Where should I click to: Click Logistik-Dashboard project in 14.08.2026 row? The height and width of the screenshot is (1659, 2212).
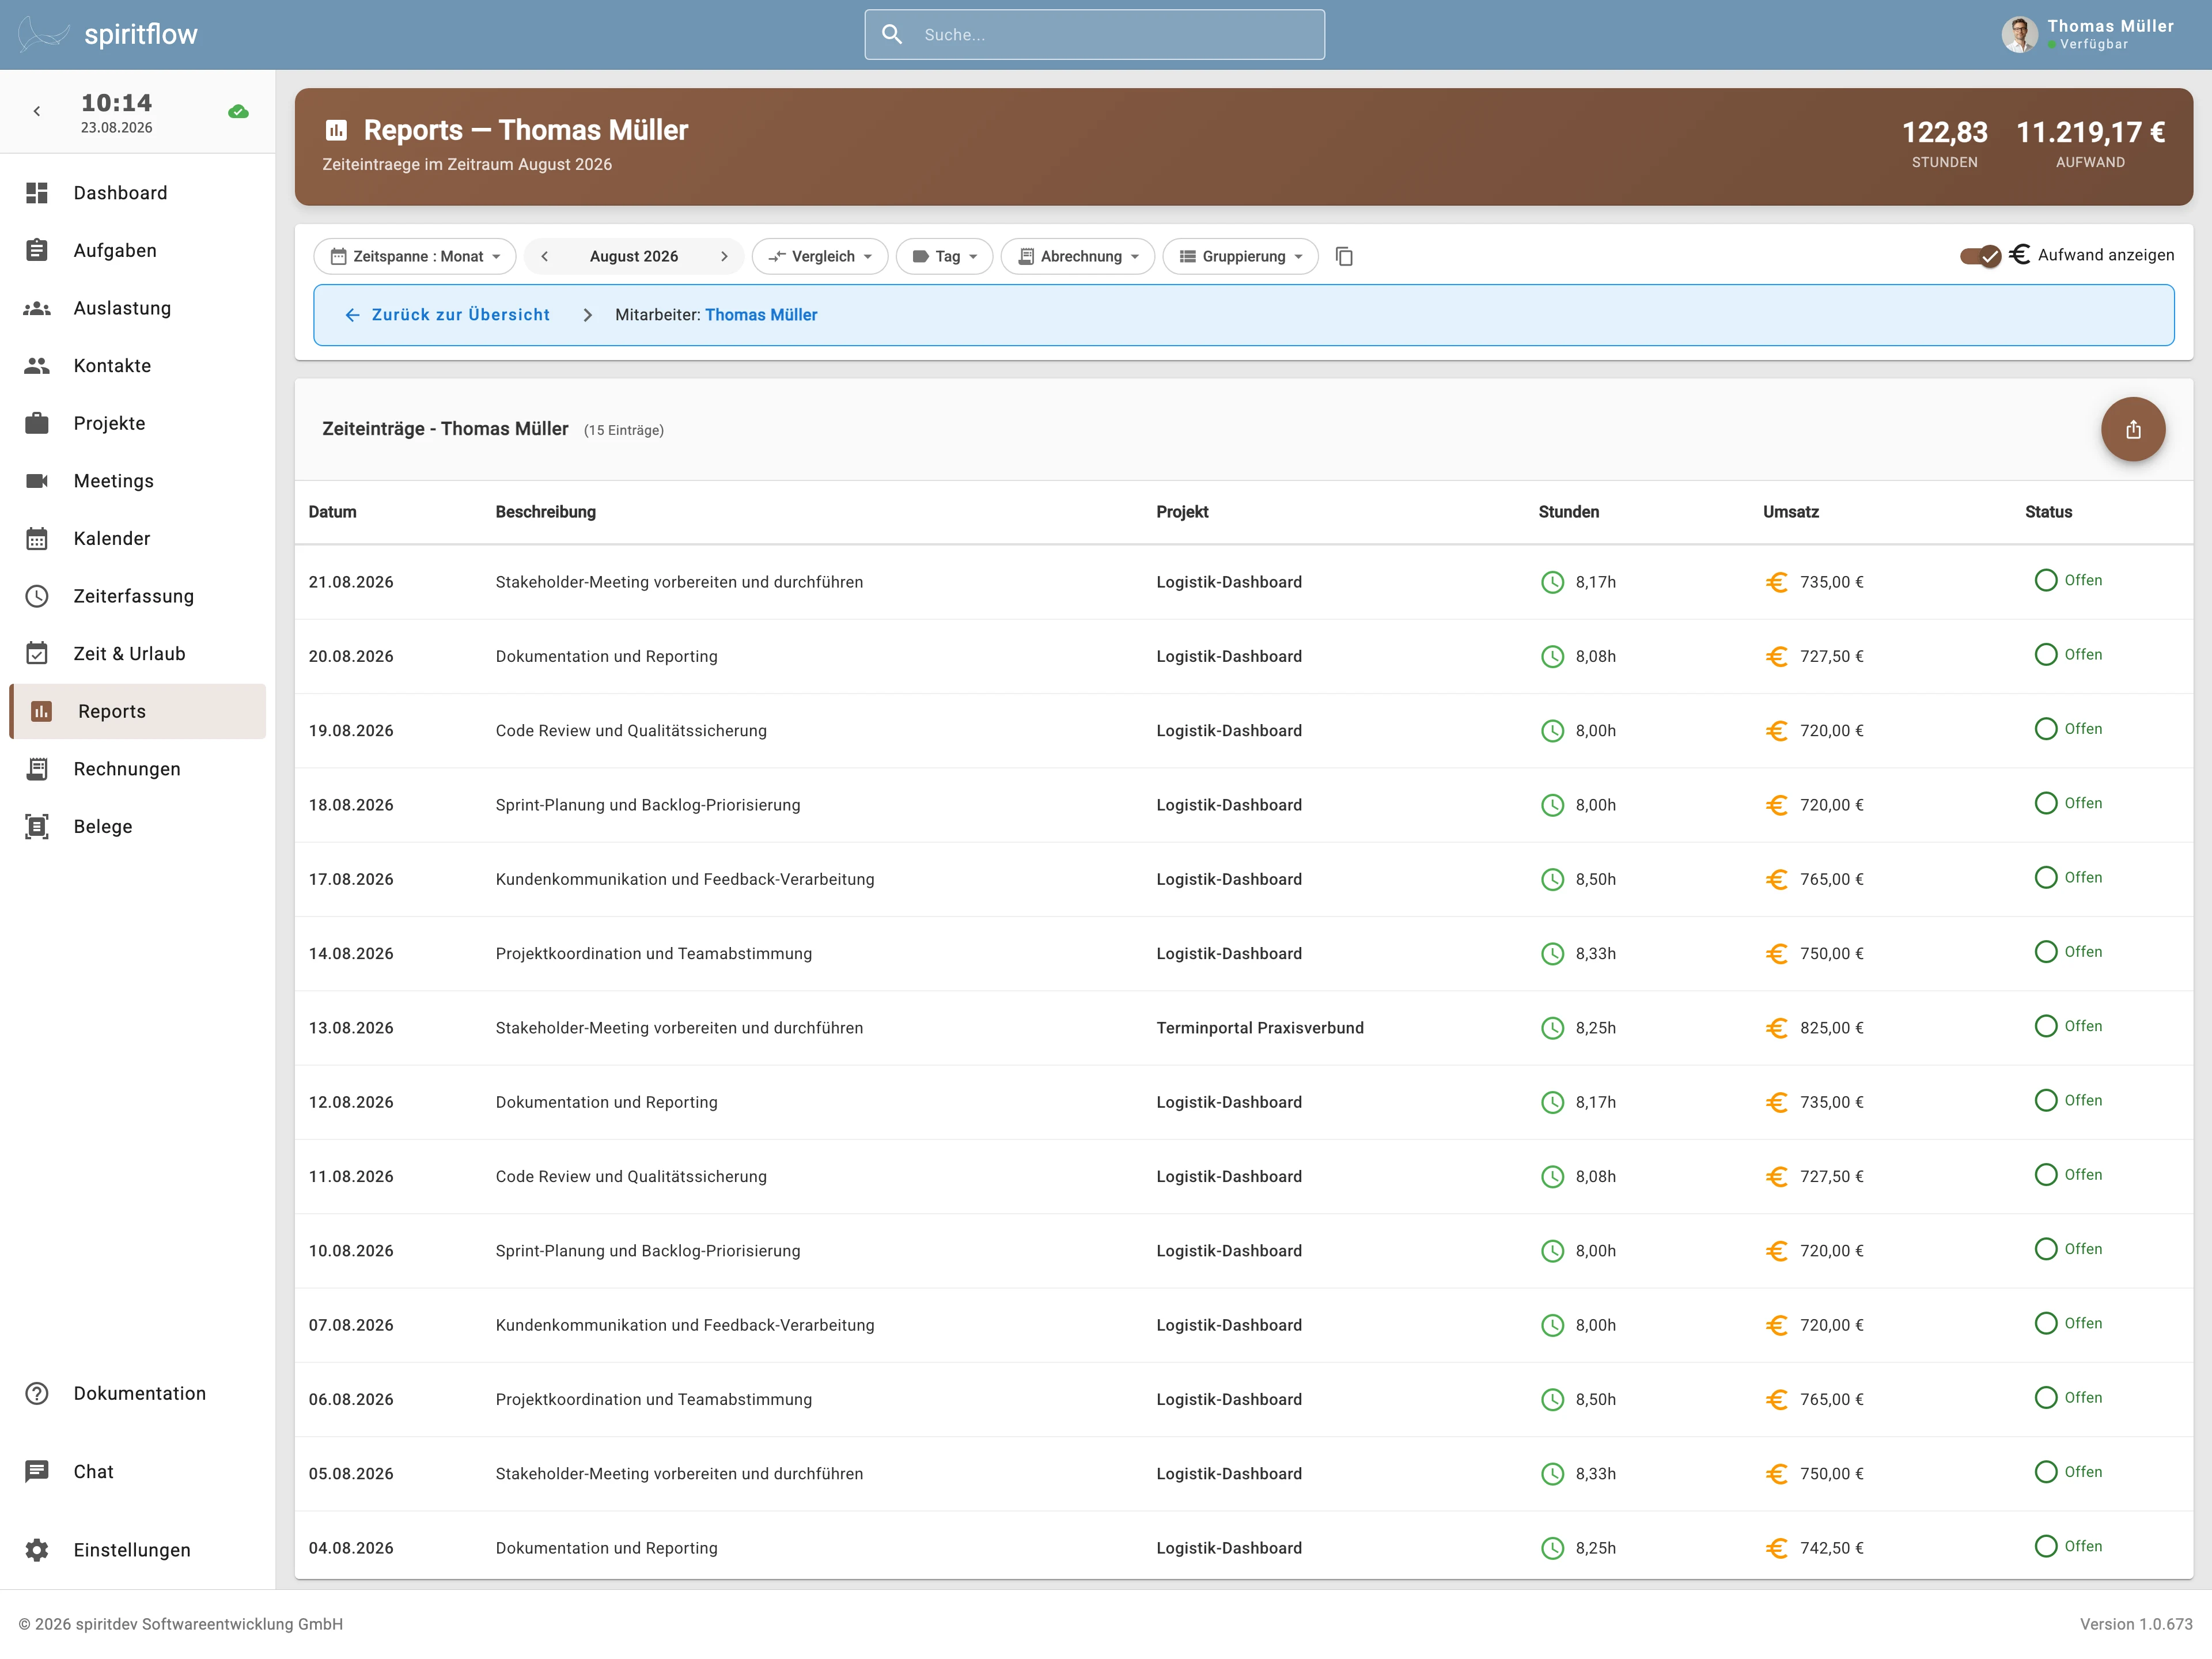[x=1229, y=954]
